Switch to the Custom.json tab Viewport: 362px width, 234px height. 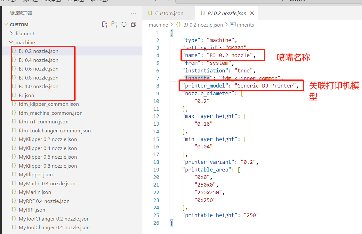coord(169,13)
